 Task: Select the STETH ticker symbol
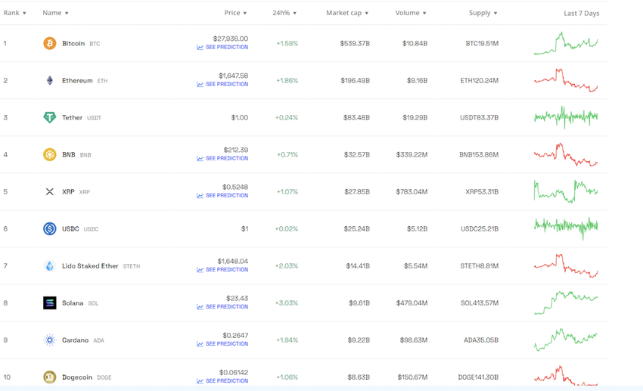(131, 266)
